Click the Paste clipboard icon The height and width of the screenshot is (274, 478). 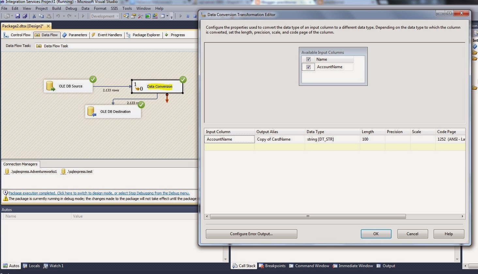pyautogui.click(x=49, y=16)
